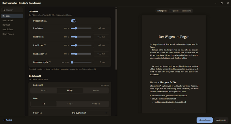Screen dimensions: 231x124
Task: Click the Rand unten mm input field
Action: click(x=101, y=37)
